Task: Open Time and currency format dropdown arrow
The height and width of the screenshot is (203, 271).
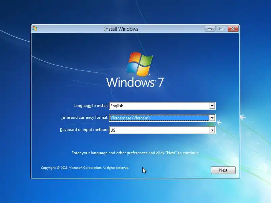Action: point(212,118)
